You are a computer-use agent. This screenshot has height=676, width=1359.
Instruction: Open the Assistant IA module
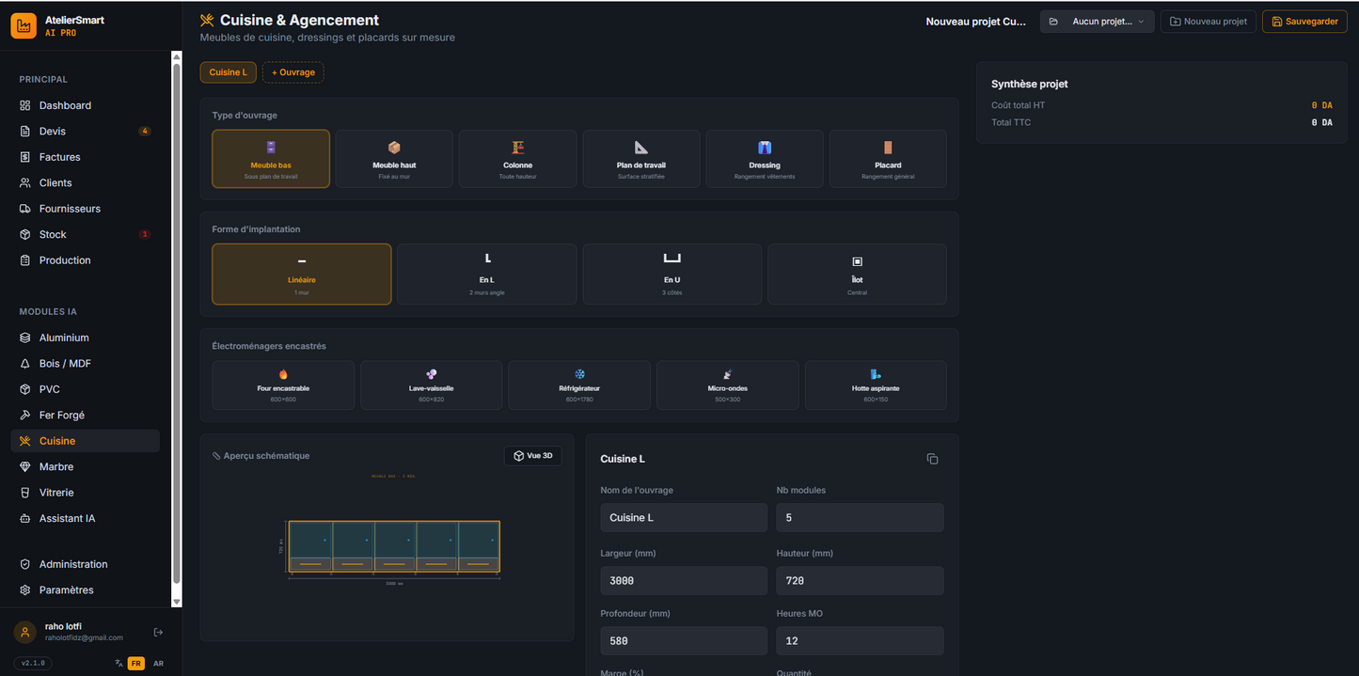(67, 519)
